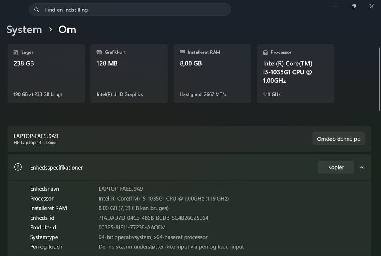Click the search magnifier icon
Viewport: 381px width, 256px height.
37,10
